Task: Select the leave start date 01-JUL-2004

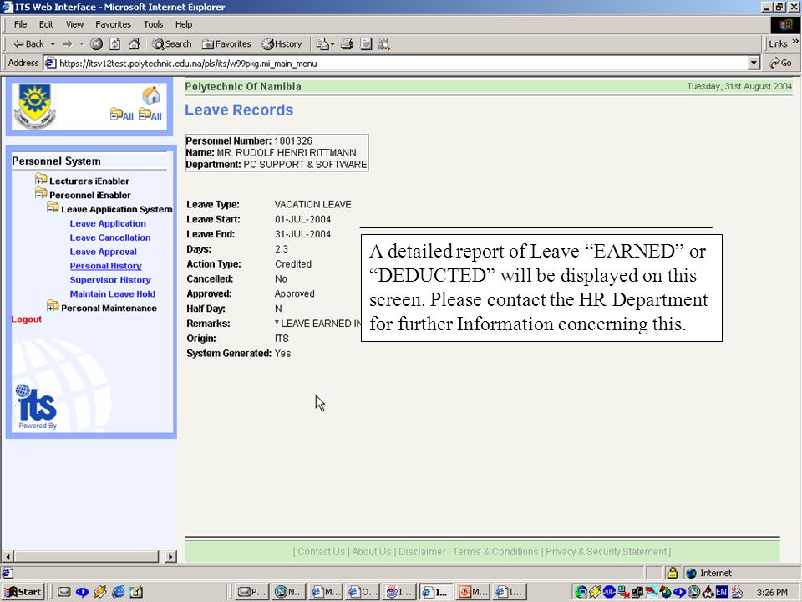Action: [302, 219]
